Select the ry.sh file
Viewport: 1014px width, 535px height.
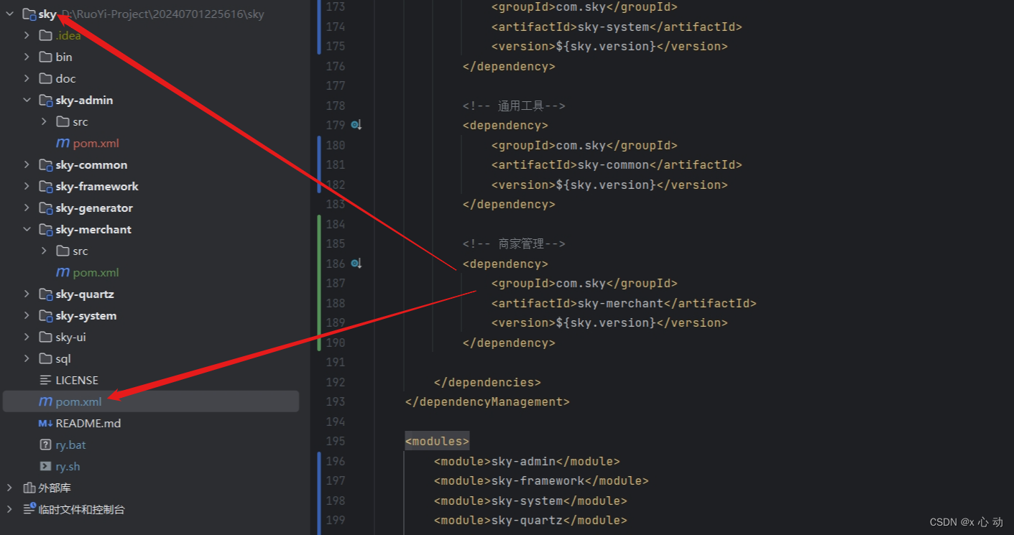[x=68, y=467]
